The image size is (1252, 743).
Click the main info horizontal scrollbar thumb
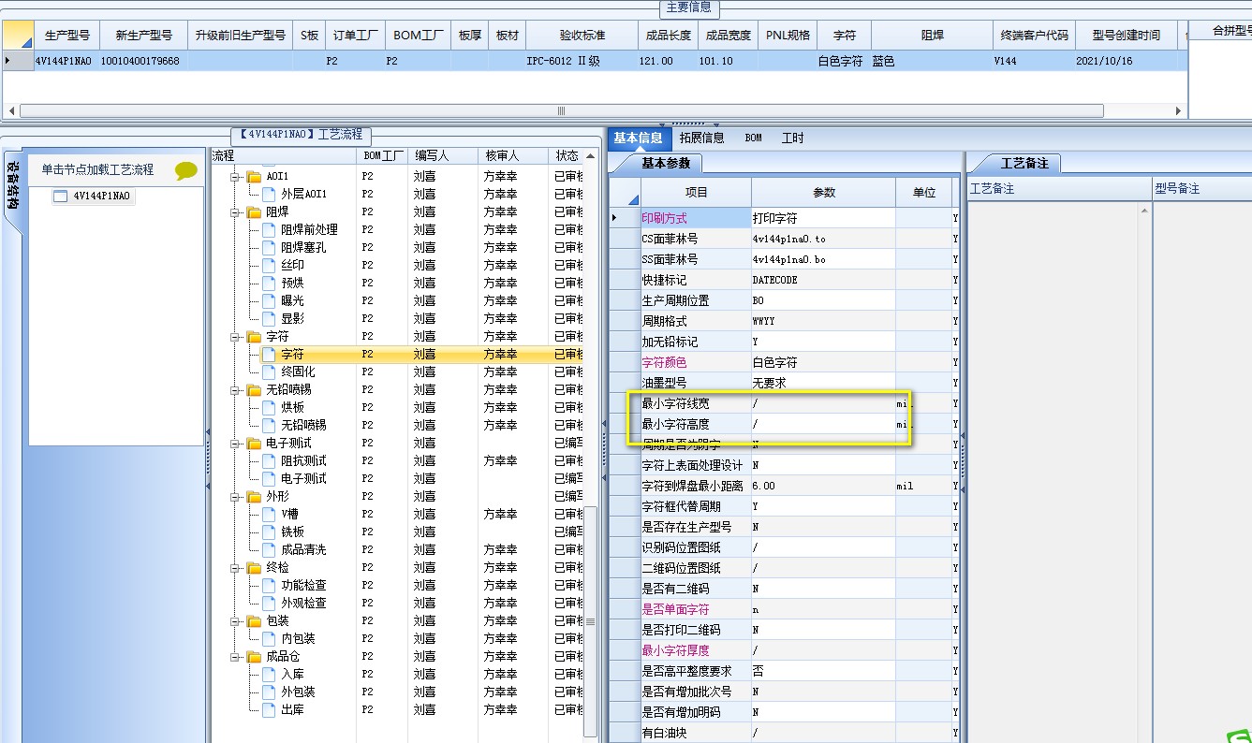tap(562, 110)
